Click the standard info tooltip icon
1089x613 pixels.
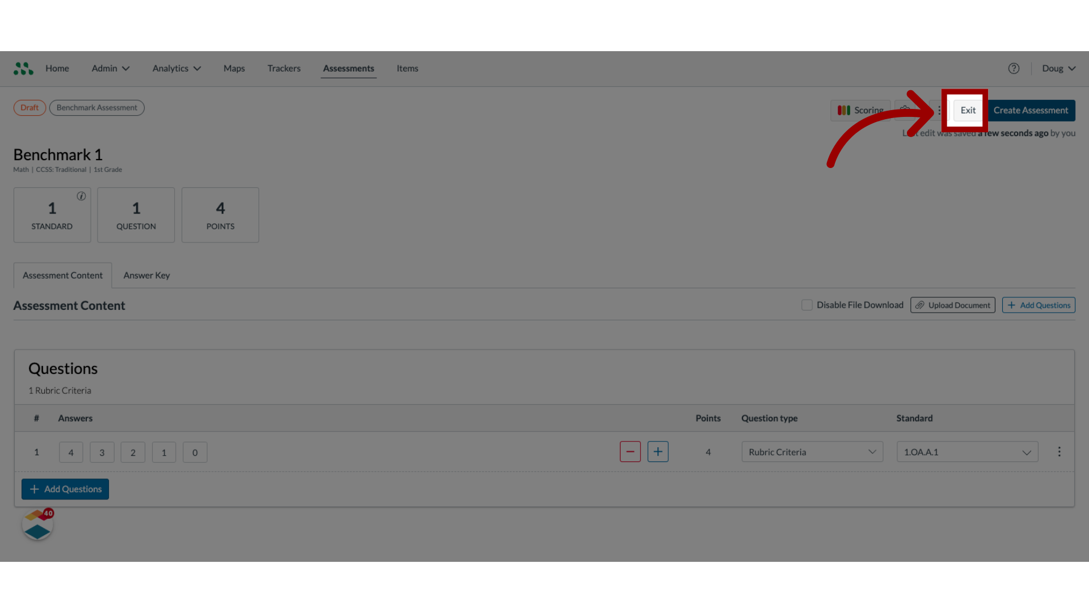pyautogui.click(x=82, y=195)
